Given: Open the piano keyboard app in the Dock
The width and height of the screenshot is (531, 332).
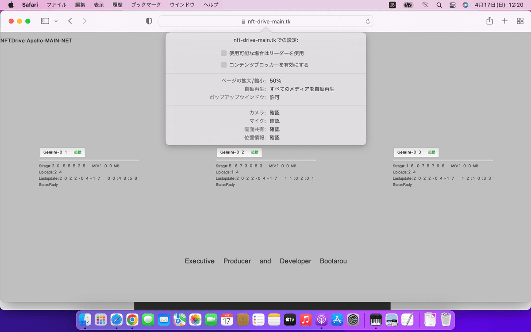Looking at the screenshot, I should (x=376, y=319).
